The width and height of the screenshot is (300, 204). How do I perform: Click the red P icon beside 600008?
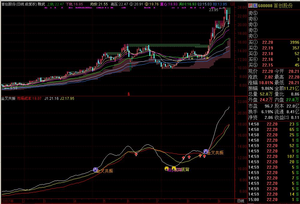pos(250,6)
